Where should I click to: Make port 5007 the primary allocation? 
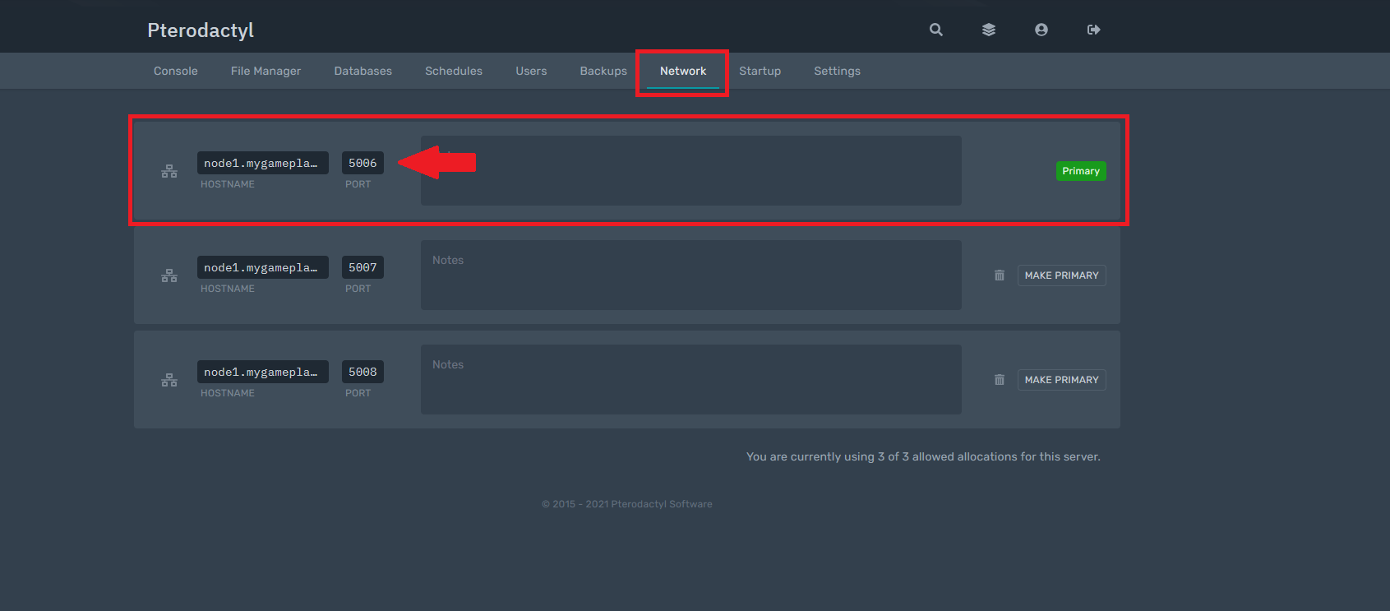click(x=1062, y=275)
